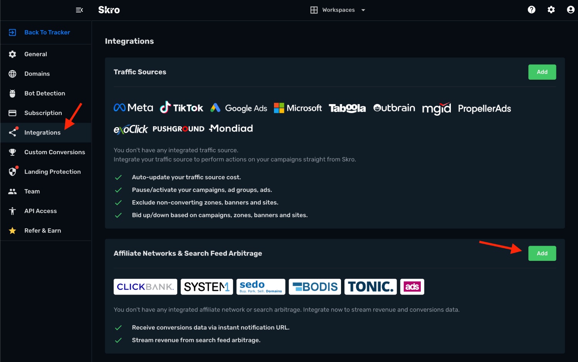Click the Skro logo
The width and height of the screenshot is (578, 362).
pyautogui.click(x=109, y=10)
